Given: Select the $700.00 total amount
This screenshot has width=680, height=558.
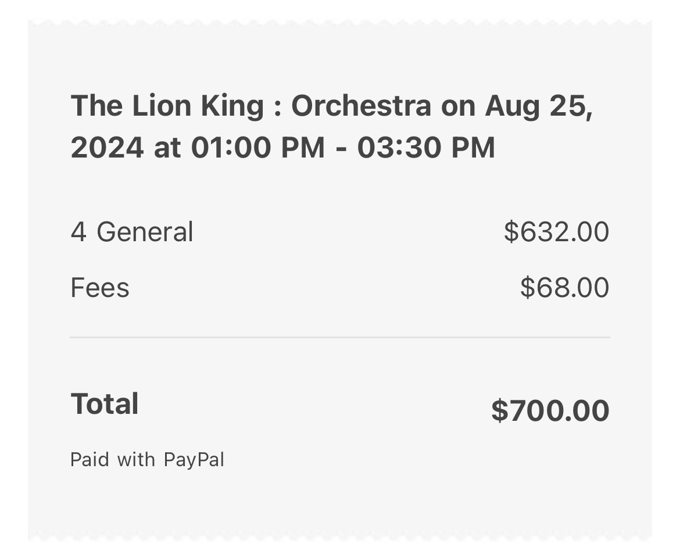Looking at the screenshot, I should (550, 411).
